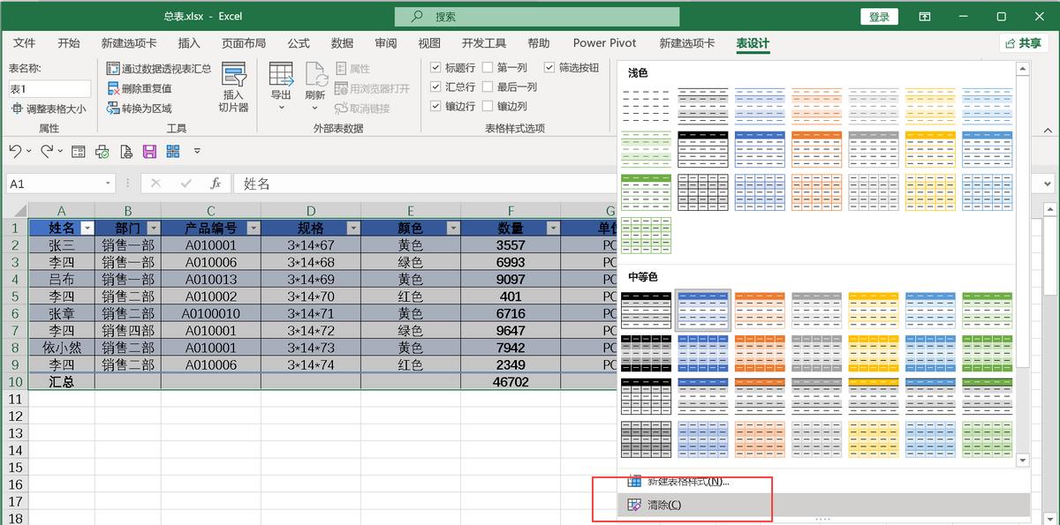
Task: Click the 登录 sign-in button
Action: click(879, 17)
